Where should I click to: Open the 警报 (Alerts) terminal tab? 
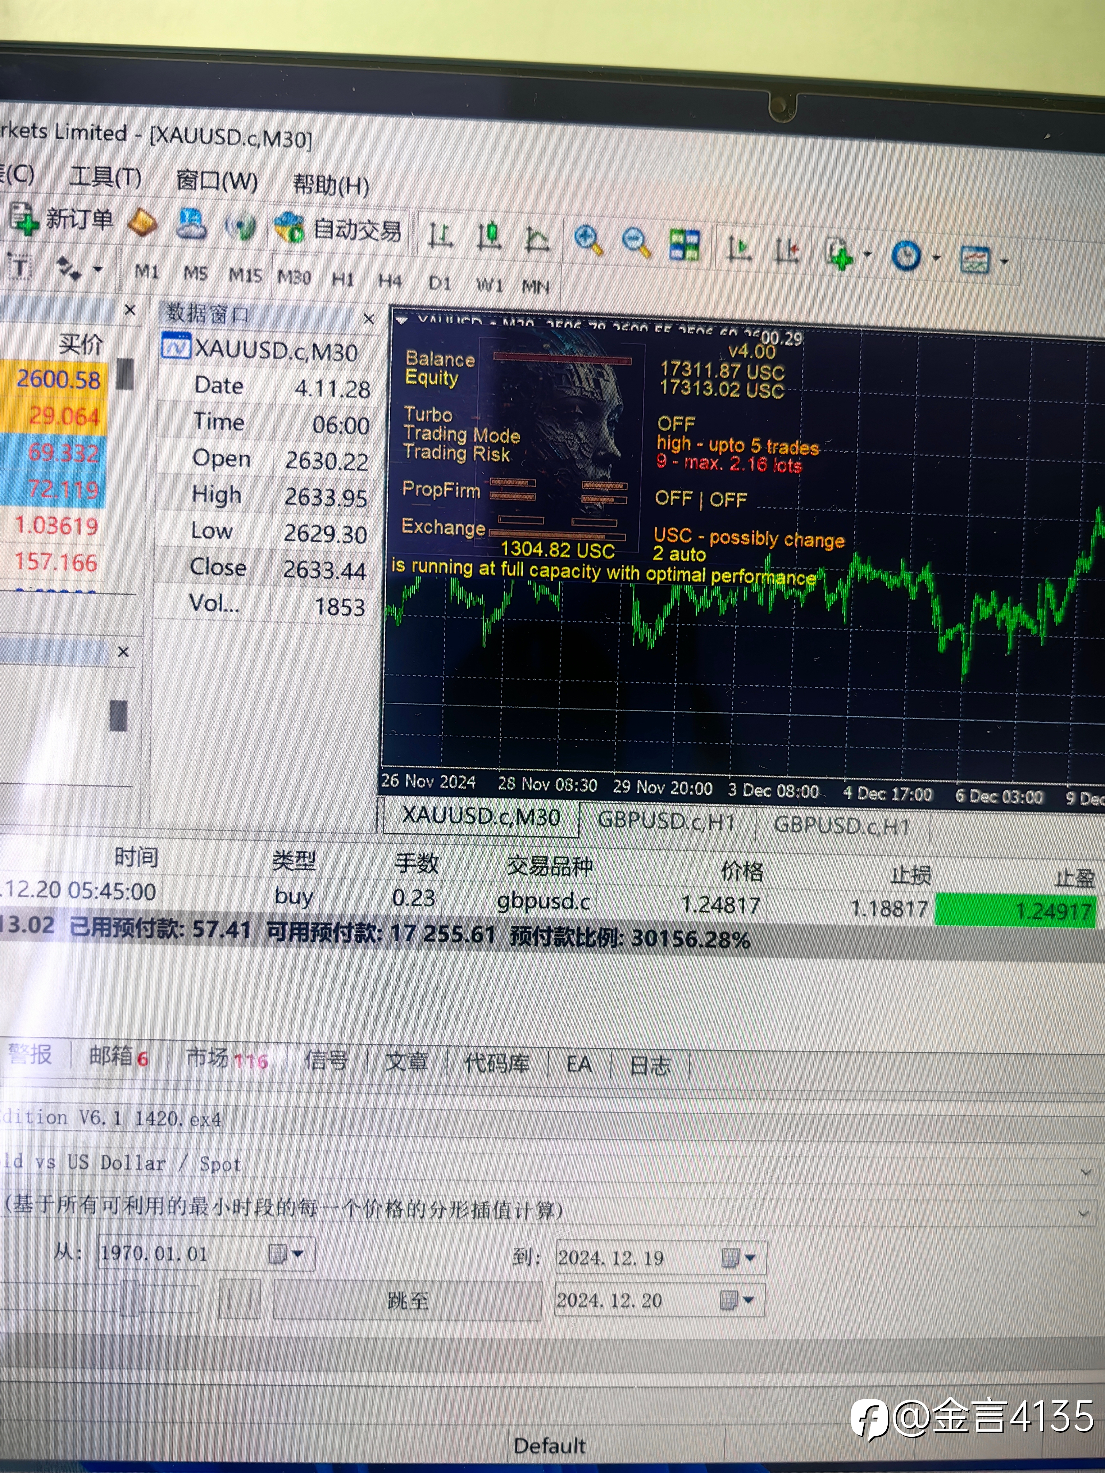[x=30, y=1054]
